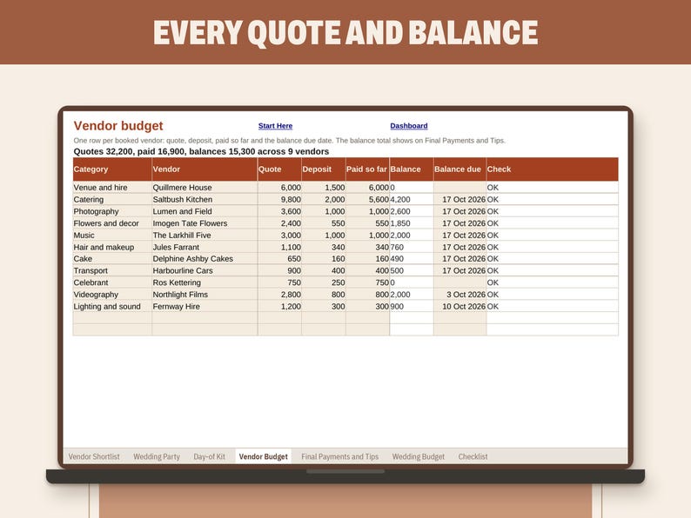Select the 3,600 Photography quote cell
Viewport: 691px width, 518px height.
click(279, 211)
